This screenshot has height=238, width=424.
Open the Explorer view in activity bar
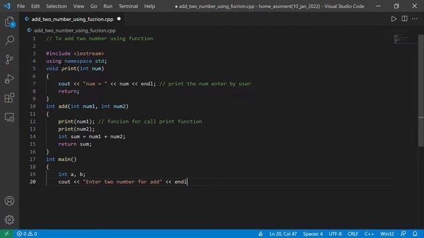(x=9, y=22)
